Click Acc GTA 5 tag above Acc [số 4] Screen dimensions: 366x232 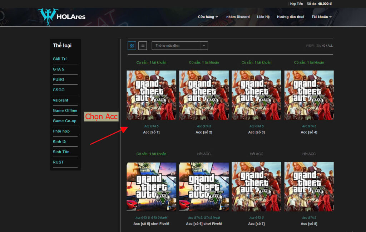pos(309,126)
